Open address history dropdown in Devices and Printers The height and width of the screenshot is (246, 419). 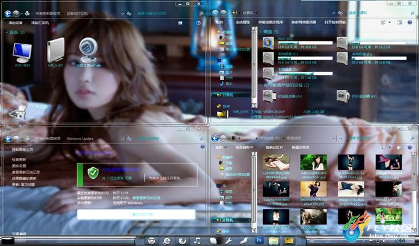(123, 14)
